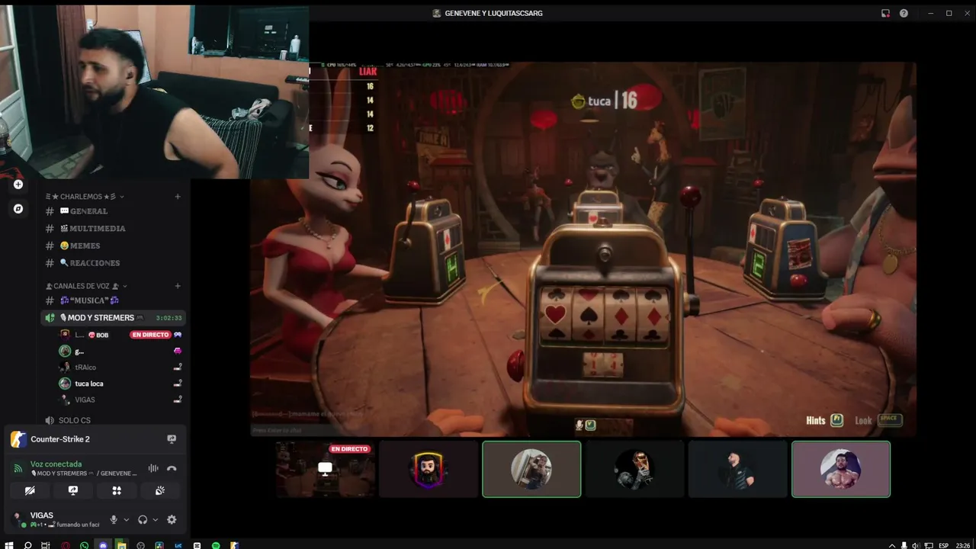
Task: Add a server with the plus icon
Action: pyautogui.click(x=18, y=184)
